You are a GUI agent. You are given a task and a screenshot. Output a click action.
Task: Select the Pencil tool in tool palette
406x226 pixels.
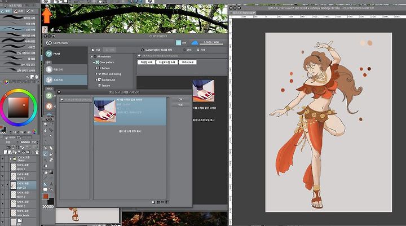(x=51, y=148)
